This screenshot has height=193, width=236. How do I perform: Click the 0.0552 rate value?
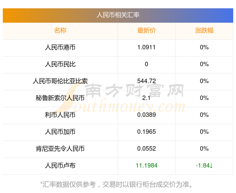(146, 149)
